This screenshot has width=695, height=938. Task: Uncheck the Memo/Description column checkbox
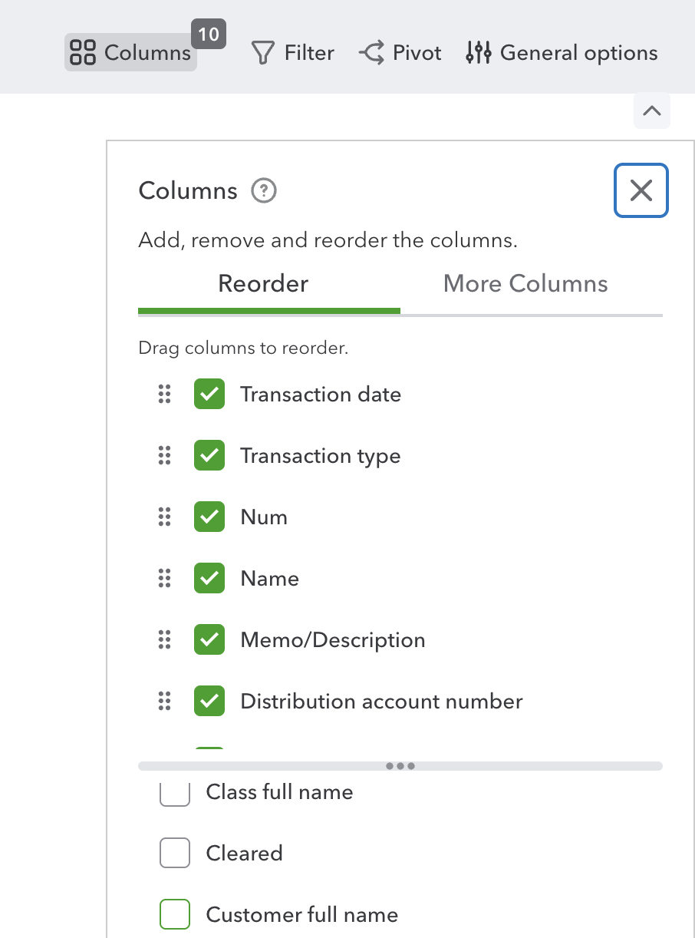209,640
